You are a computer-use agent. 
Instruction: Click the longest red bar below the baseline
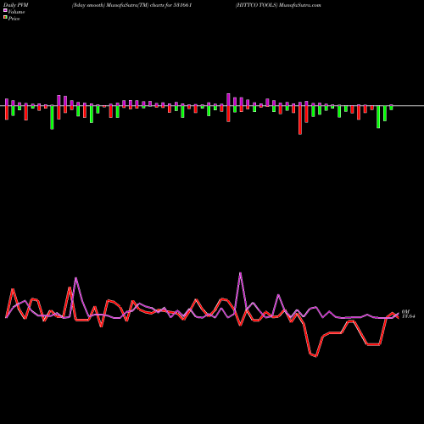click(x=300, y=120)
